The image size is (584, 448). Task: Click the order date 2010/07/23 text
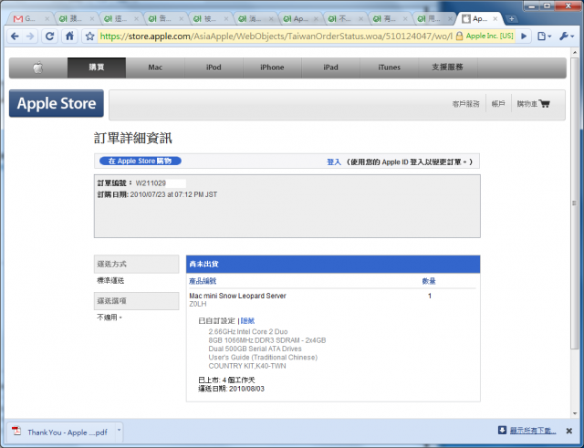[173, 194]
